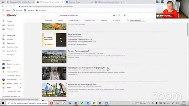This screenshot has height=106, width=189.
Task: Click the channel search magnifier icon
Action: coord(128,20)
